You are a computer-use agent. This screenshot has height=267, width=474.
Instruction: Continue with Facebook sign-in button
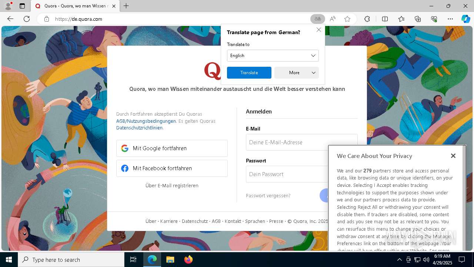click(172, 168)
